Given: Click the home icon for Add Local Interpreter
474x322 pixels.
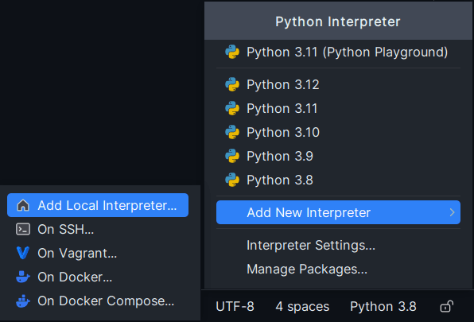Looking at the screenshot, I should coord(23,205).
